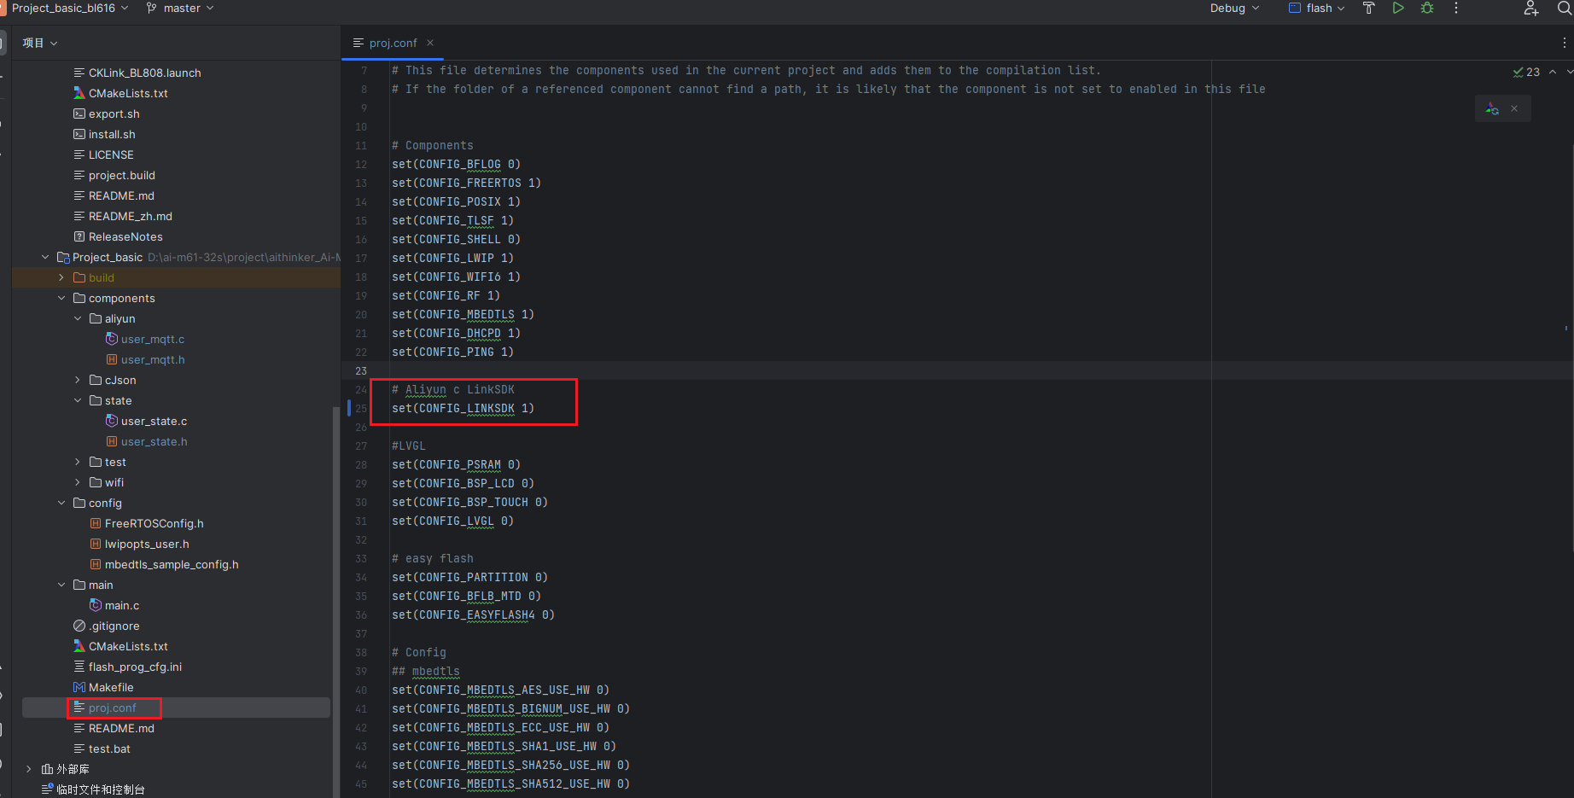The width and height of the screenshot is (1574, 798).
Task: Go to previous highlighted problem arrow
Action: [x=1553, y=73]
